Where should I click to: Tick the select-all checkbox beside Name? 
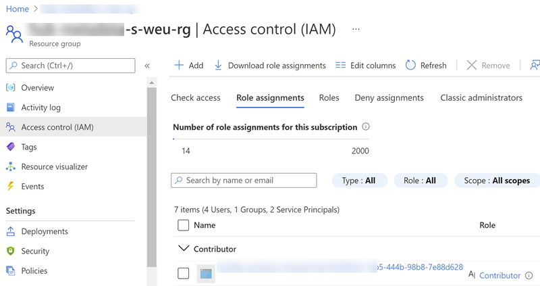(183, 225)
